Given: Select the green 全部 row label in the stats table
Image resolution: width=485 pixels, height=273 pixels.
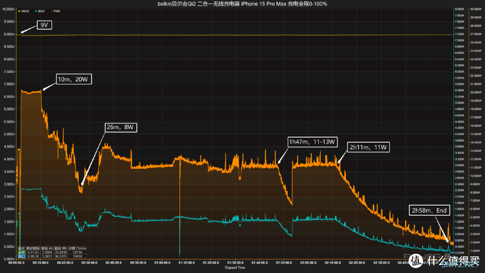Looking at the screenshot, I should pyautogui.click(x=22, y=252).
